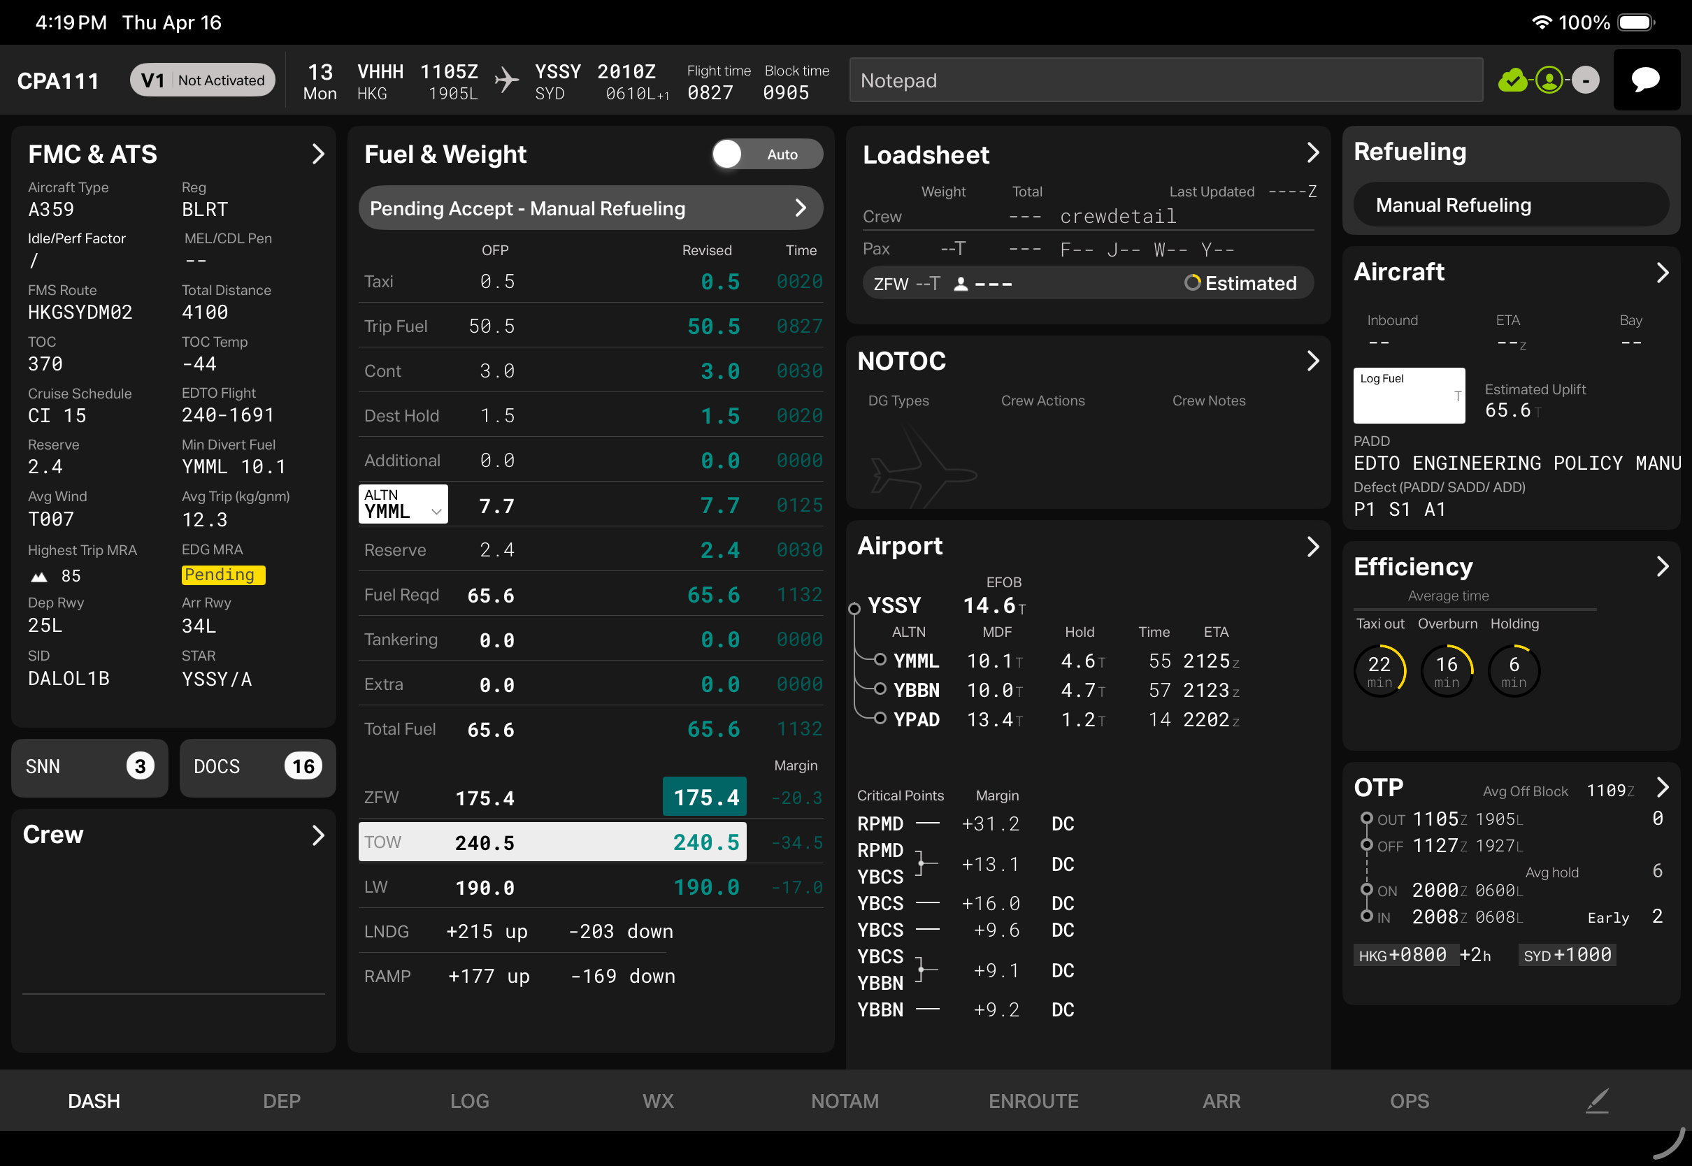The width and height of the screenshot is (1692, 1166).
Task: Open the SNN button
Action: pyautogui.click(x=90, y=768)
